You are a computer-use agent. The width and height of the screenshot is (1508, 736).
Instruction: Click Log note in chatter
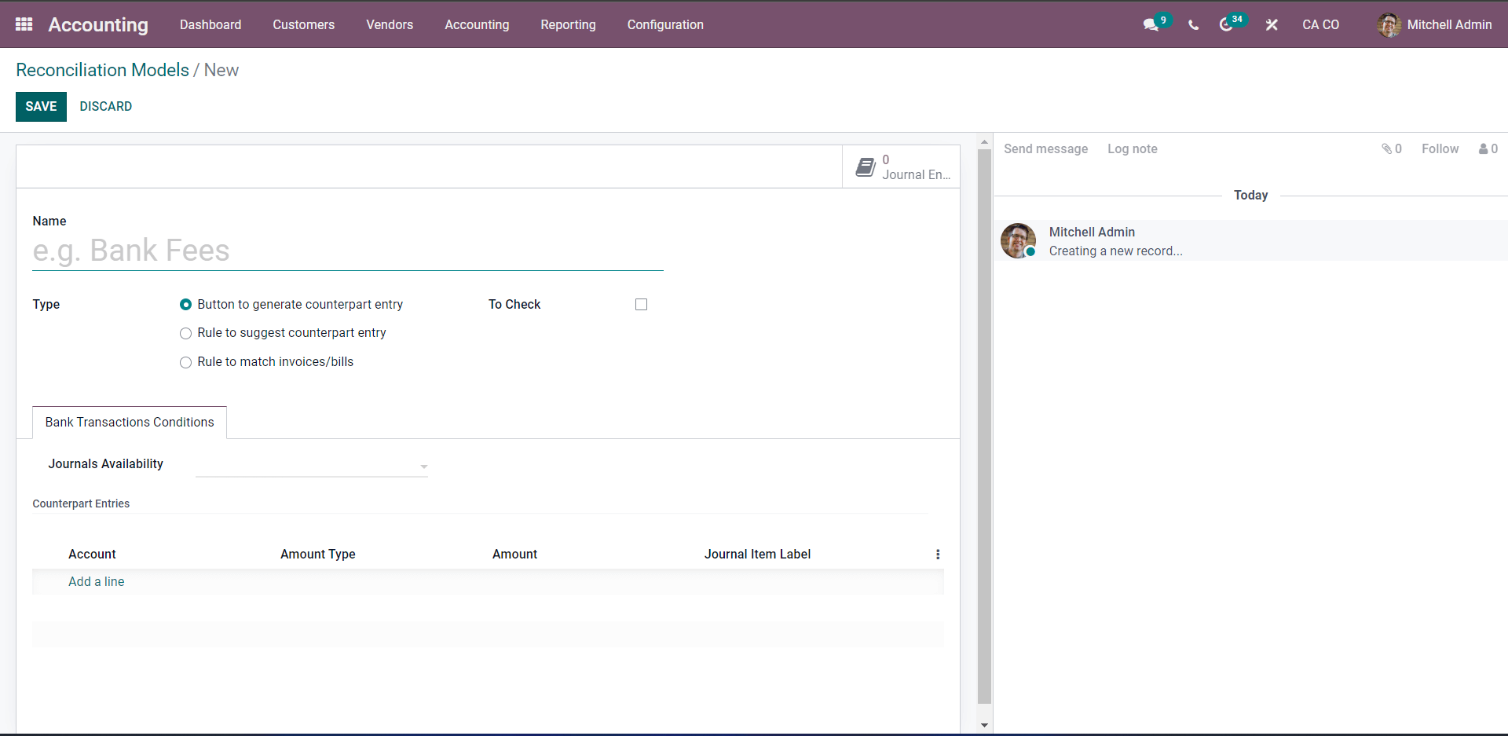1132,149
